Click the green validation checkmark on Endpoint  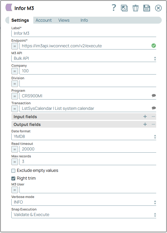point(154,46)
